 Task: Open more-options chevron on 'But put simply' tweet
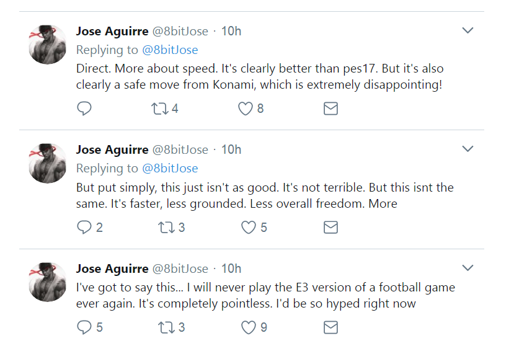(467, 149)
